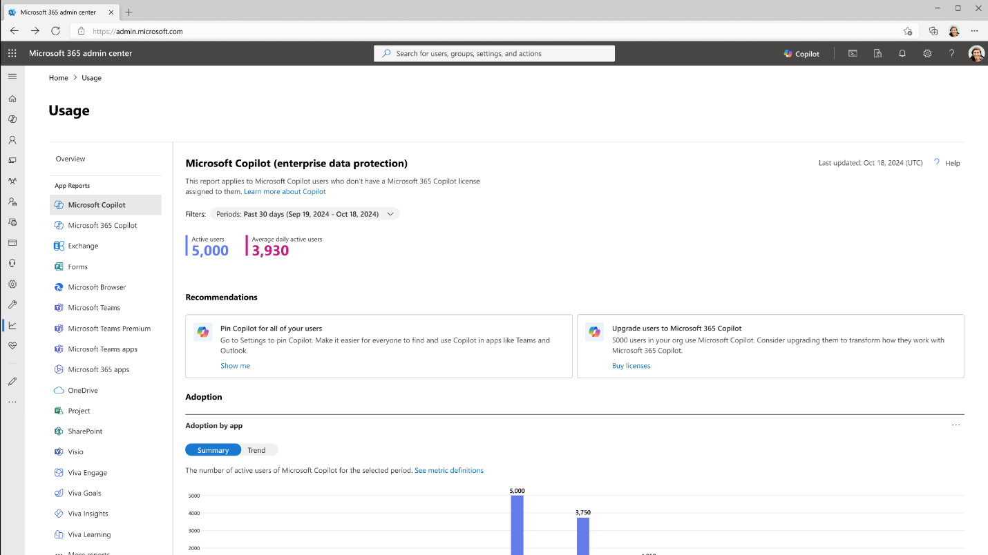This screenshot has width=988, height=555.
Task: Show all ellipsis in left rail
Action: 12,402
